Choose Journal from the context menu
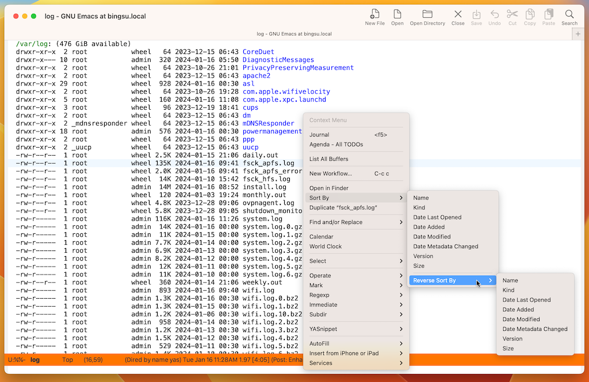Image resolution: width=589 pixels, height=382 pixels. coord(355,135)
